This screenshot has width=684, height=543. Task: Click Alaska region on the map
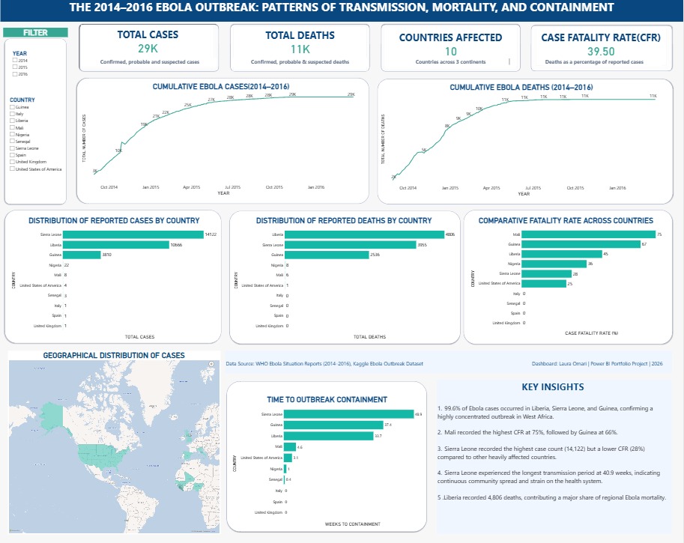click(x=52, y=419)
